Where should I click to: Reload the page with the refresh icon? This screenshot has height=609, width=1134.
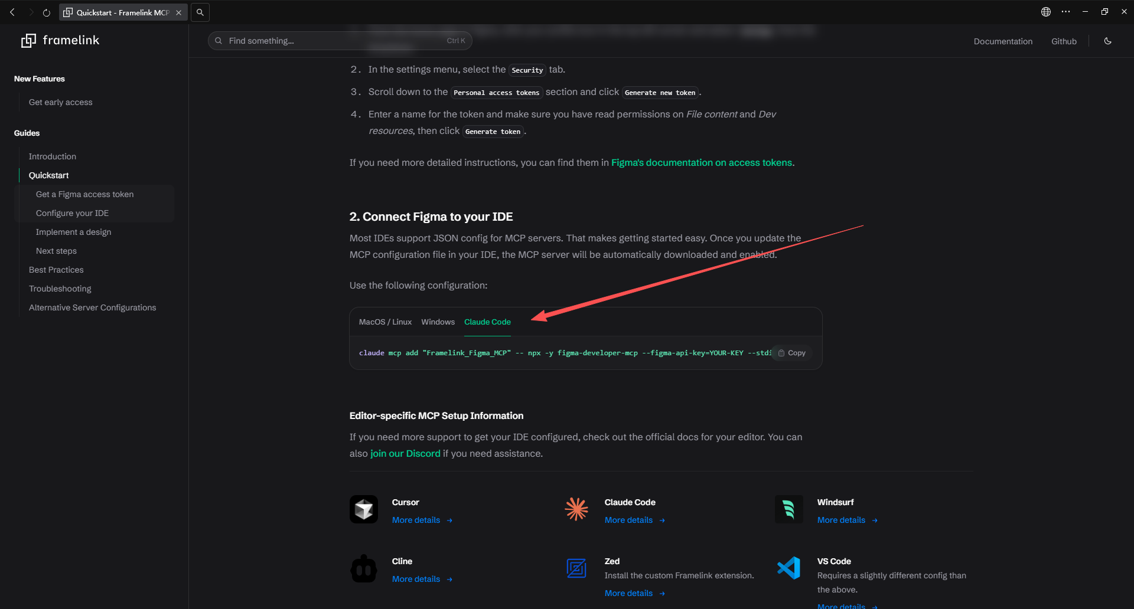click(x=47, y=12)
